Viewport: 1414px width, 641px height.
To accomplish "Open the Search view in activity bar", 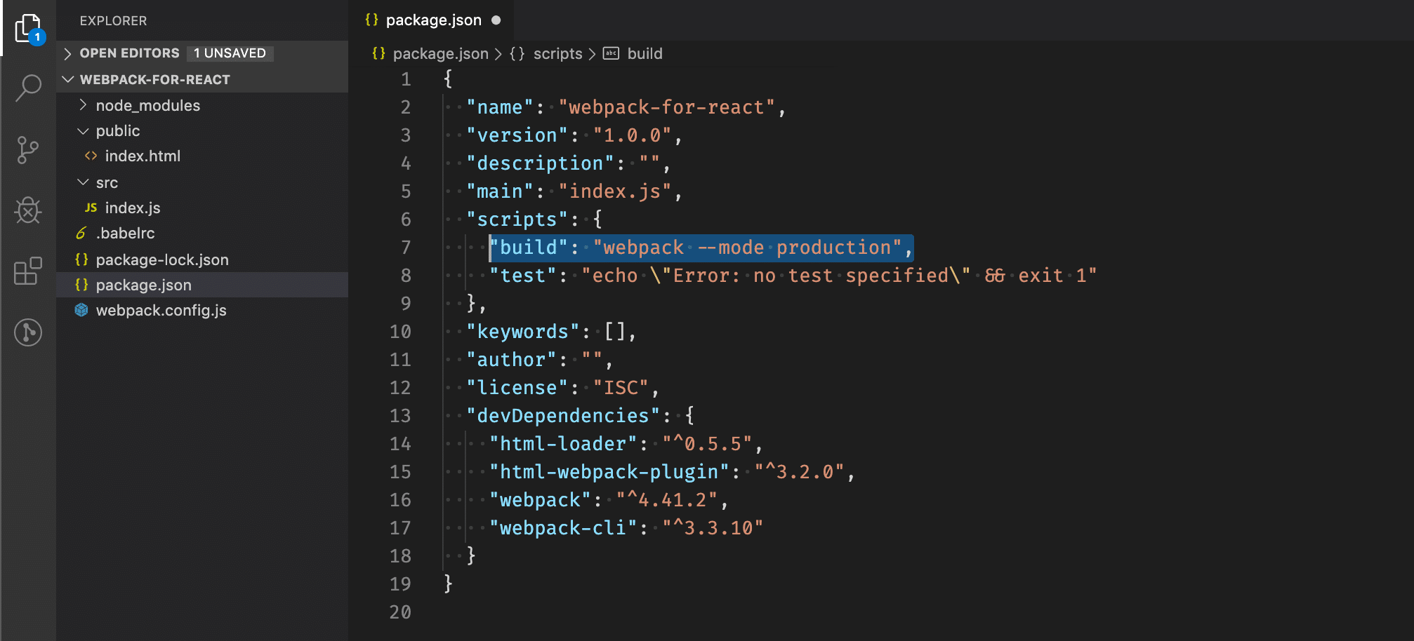I will pos(27,87).
